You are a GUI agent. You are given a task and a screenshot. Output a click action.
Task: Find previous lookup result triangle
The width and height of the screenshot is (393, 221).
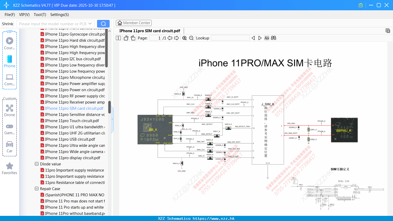[x=253, y=38]
